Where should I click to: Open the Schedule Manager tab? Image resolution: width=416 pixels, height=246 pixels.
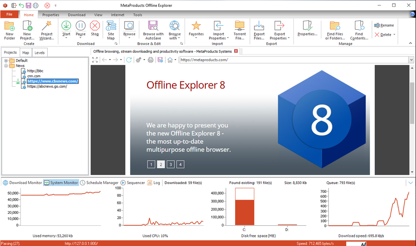point(99,183)
